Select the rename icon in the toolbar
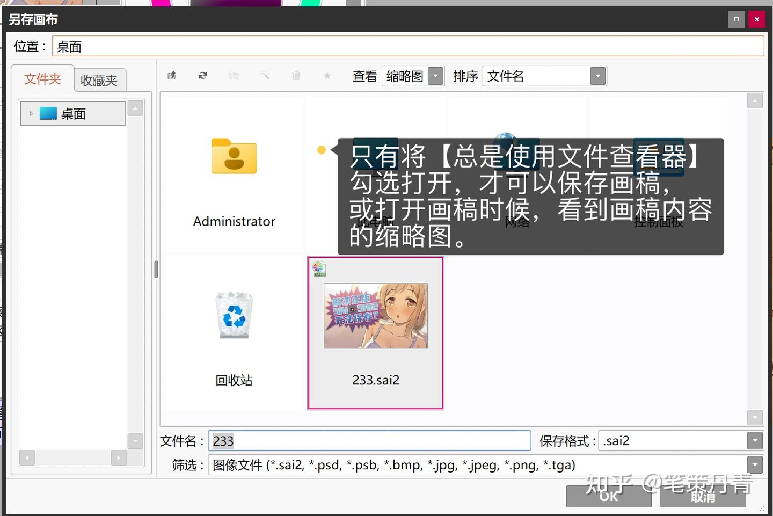The height and width of the screenshot is (516, 773). click(265, 76)
